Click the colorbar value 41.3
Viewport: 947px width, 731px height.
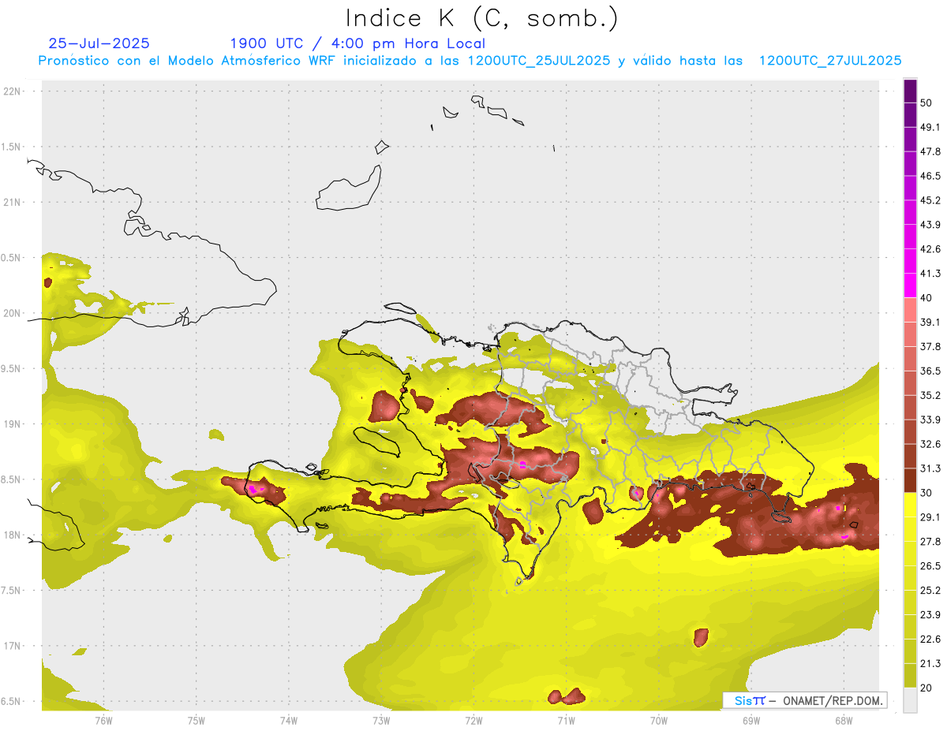pyautogui.click(x=930, y=274)
